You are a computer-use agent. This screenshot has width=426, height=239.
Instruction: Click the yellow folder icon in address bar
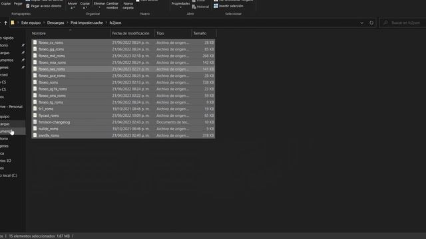click(13, 23)
